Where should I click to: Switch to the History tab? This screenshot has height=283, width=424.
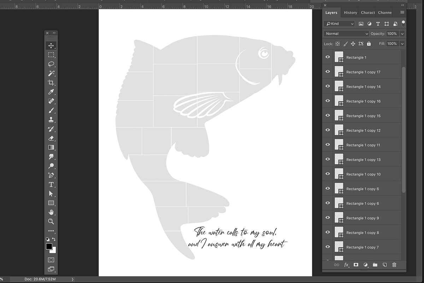(x=350, y=12)
